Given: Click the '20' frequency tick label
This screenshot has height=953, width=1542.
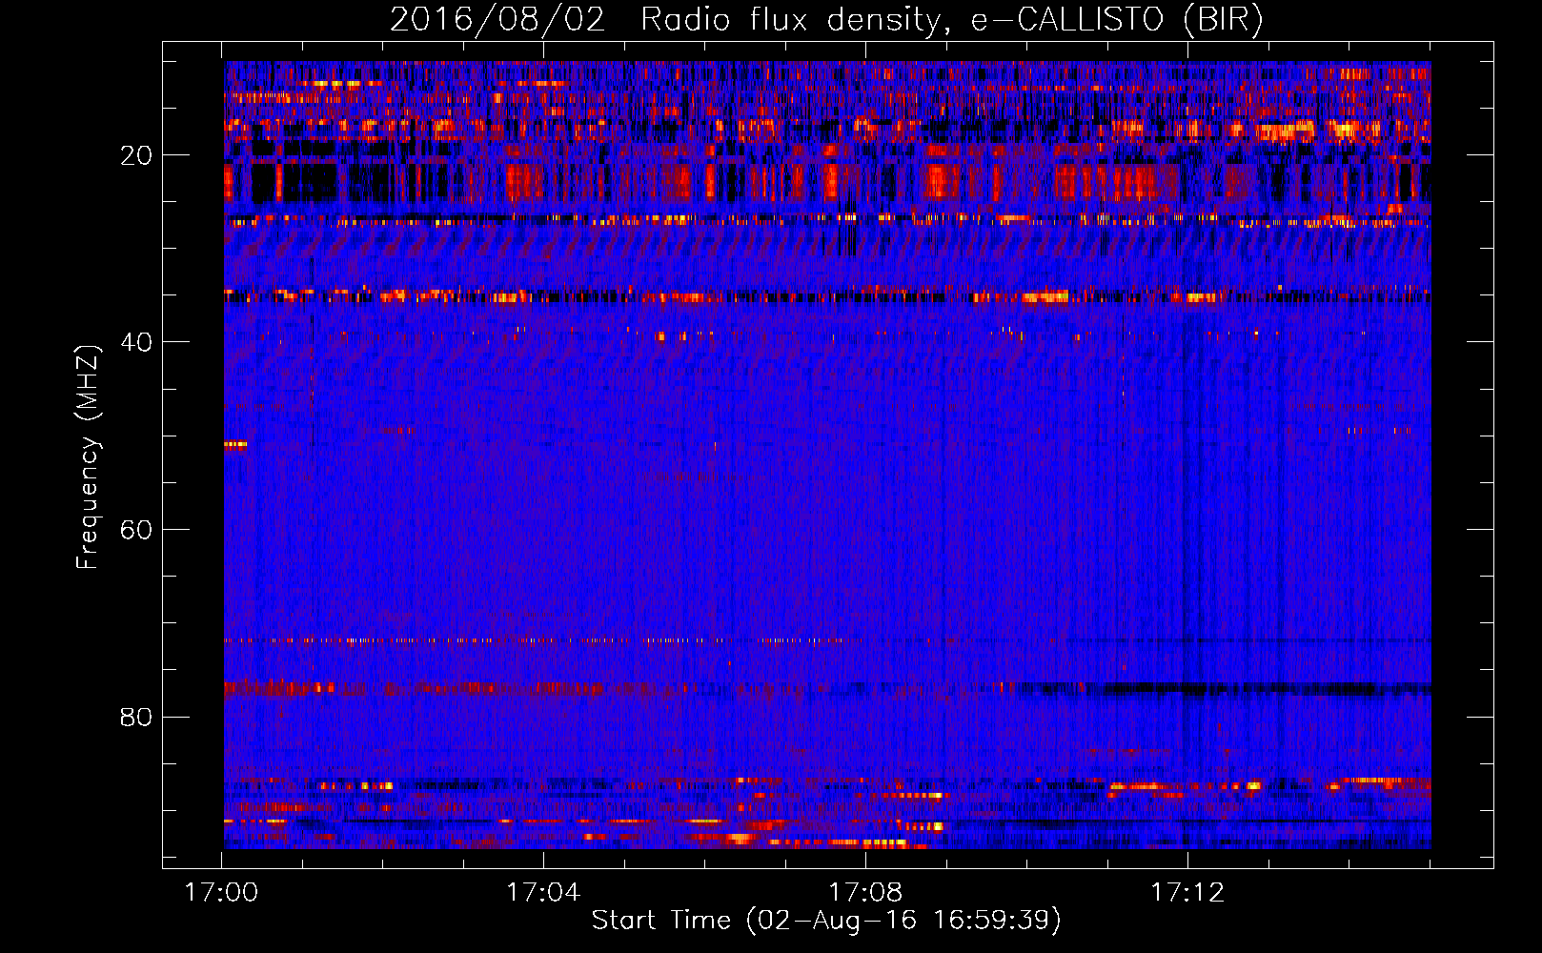Looking at the screenshot, I should 136,155.
